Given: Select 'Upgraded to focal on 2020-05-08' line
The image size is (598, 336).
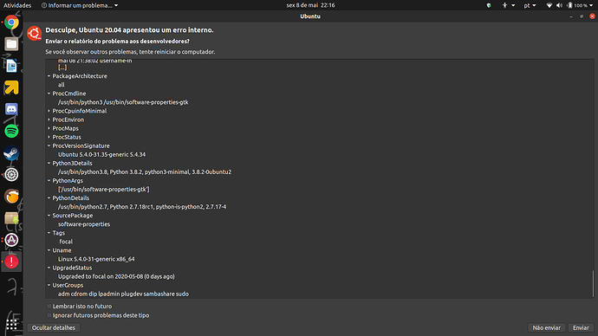Looking at the screenshot, I should (x=116, y=276).
